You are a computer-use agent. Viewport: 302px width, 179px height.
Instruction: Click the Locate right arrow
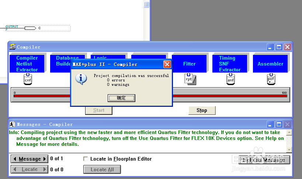[x=45, y=169]
